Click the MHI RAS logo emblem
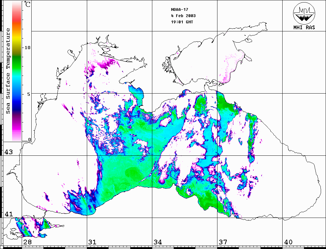This screenshot has width=326, height=249. coord(304,13)
